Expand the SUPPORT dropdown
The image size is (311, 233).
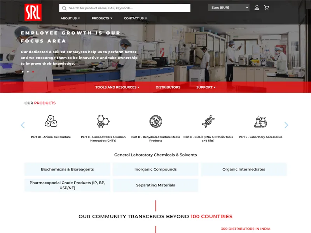(206, 87)
